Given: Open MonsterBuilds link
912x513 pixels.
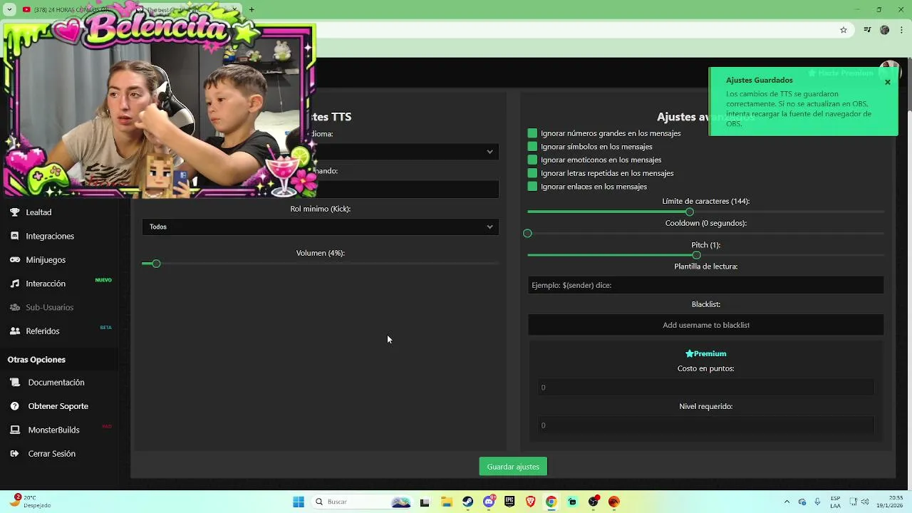Looking at the screenshot, I should pyautogui.click(x=54, y=430).
